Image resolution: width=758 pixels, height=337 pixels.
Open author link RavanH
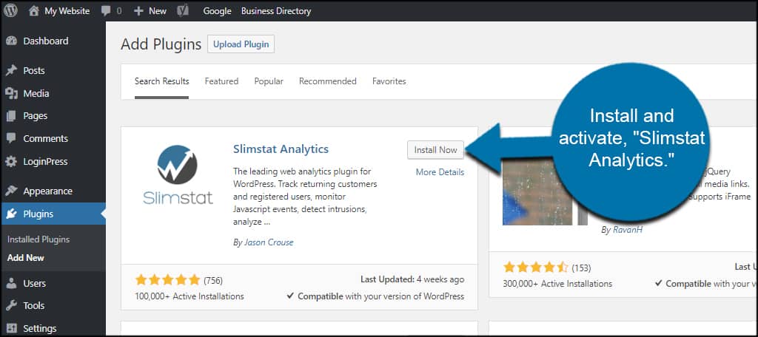(628, 231)
